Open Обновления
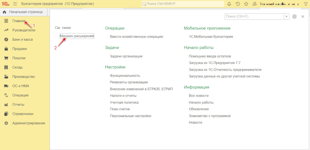Screen dimensions: 310x150 tap(199, 109)
